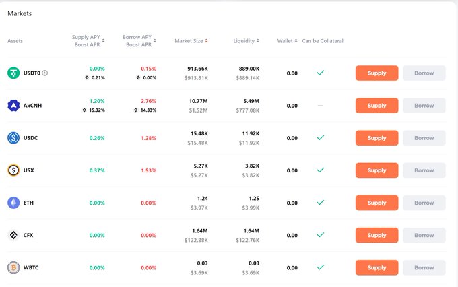The height and width of the screenshot is (287, 458).
Task: Supply USDT0 to the market
Action: 377,73
